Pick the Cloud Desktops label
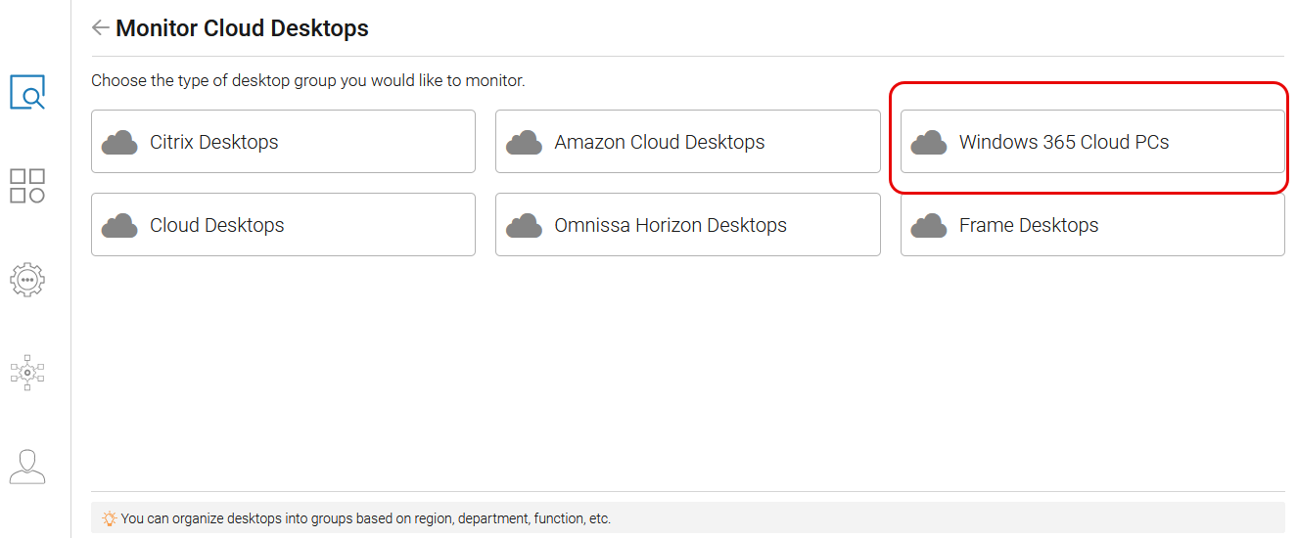The width and height of the screenshot is (1297, 538). [x=216, y=225]
